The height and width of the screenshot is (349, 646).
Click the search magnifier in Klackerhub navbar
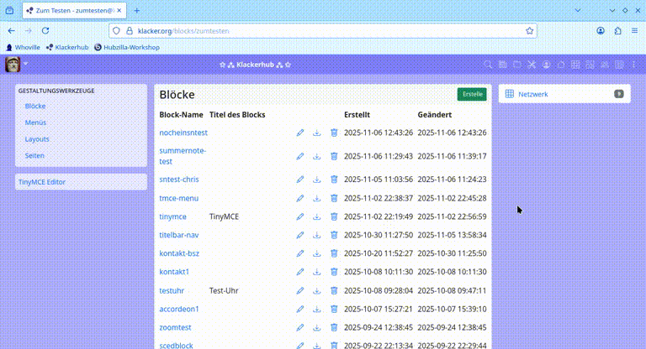tap(488, 65)
